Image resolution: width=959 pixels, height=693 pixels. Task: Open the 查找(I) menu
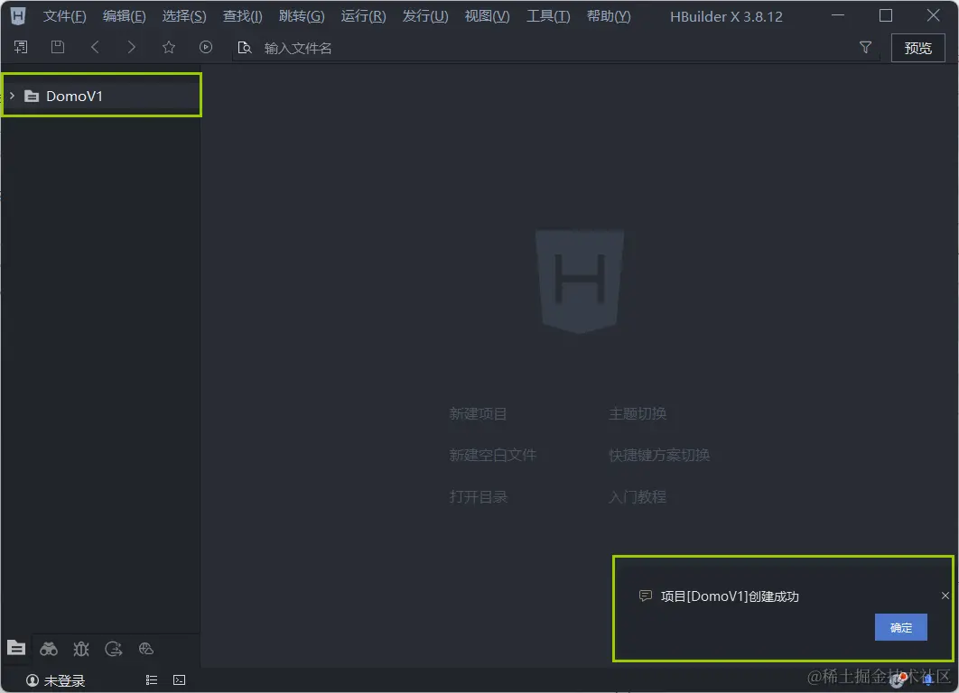[x=243, y=16]
